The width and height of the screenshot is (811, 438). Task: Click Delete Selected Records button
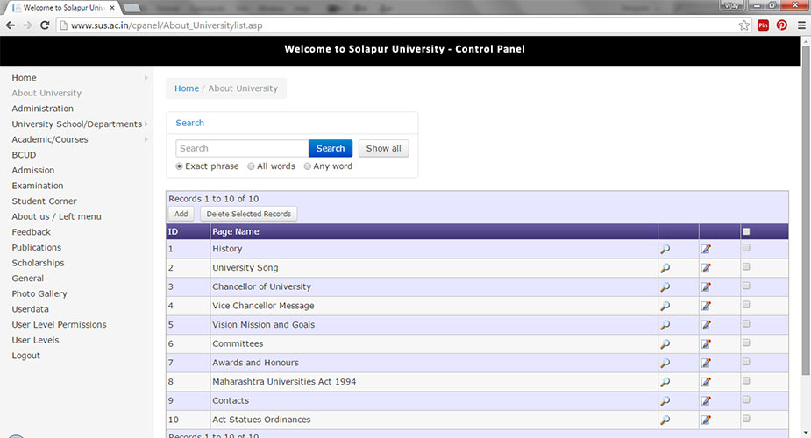tap(249, 214)
